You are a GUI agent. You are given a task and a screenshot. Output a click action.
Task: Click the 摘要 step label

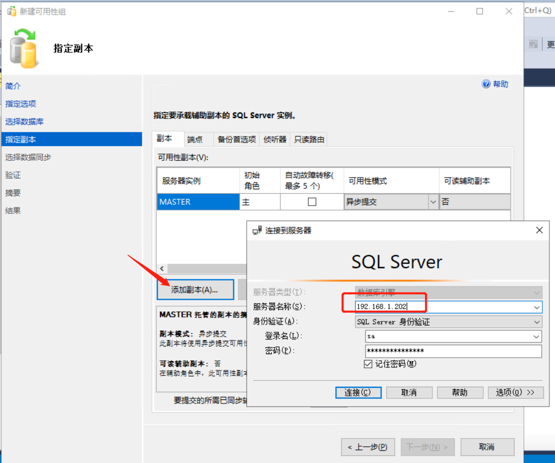(13, 192)
